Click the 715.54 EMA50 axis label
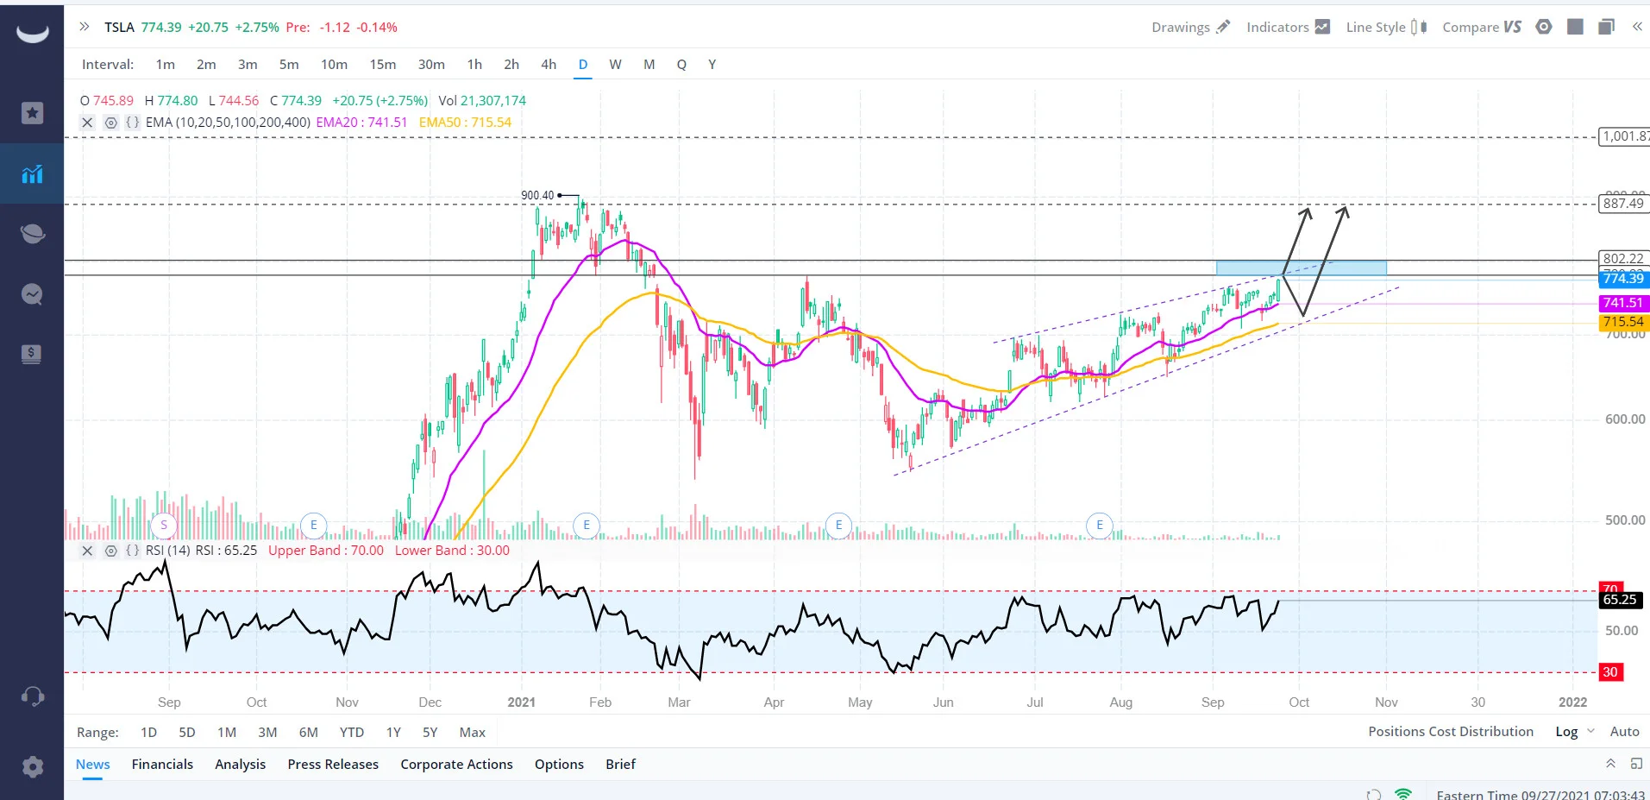The image size is (1650, 800). pos(1623,322)
